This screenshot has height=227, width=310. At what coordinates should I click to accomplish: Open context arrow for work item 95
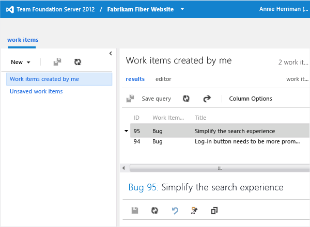pos(127,131)
